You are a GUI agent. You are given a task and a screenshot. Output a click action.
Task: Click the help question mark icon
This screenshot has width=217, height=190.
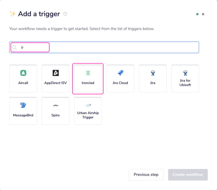[65, 14]
